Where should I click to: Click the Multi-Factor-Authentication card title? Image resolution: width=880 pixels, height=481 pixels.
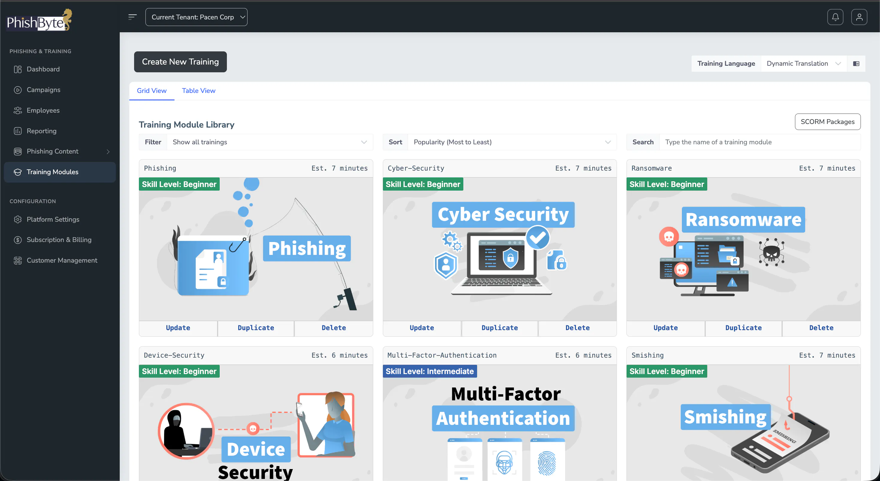pyautogui.click(x=442, y=355)
